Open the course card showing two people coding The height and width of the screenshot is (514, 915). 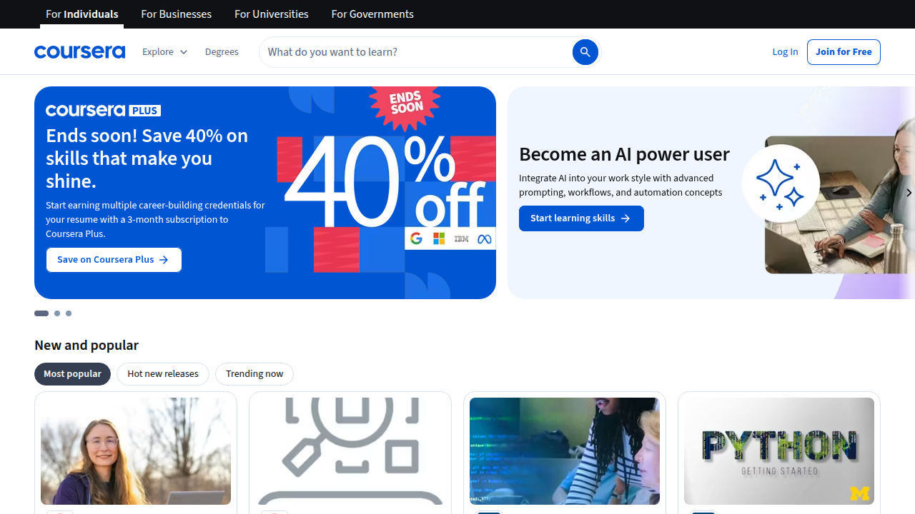(x=565, y=453)
